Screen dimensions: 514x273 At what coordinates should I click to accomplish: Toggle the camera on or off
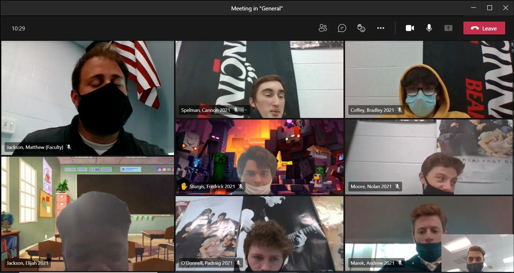[x=410, y=28]
